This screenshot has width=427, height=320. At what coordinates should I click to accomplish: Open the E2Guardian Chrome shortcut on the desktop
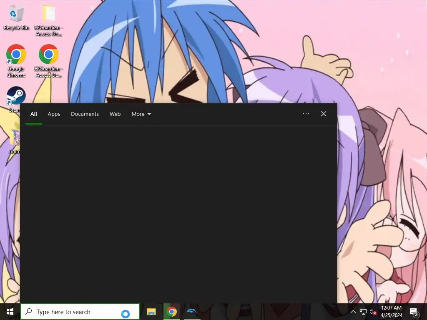coord(49,60)
